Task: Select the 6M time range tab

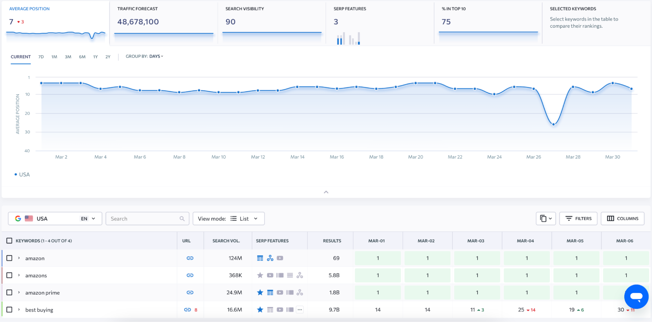Action: (82, 57)
